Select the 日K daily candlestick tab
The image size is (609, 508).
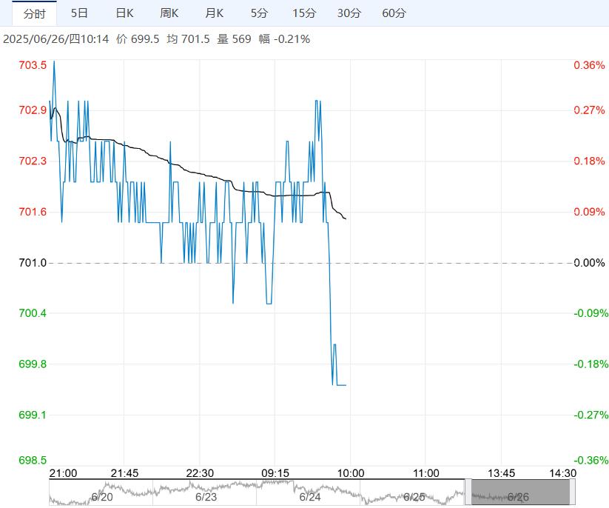[x=125, y=13]
